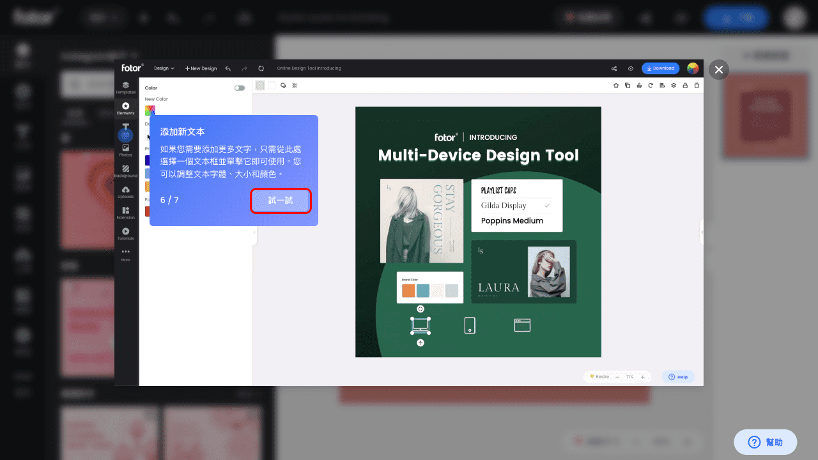
Task: Open the Design dropdown menu
Action: [164, 68]
